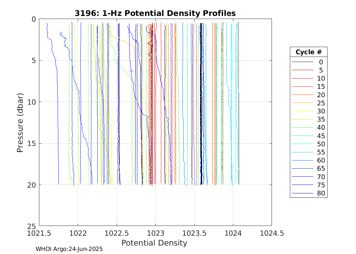Image resolution: width=356 pixels, height=254 pixels.
Task: Select legend entry for cycle 35
Action: pos(308,119)
